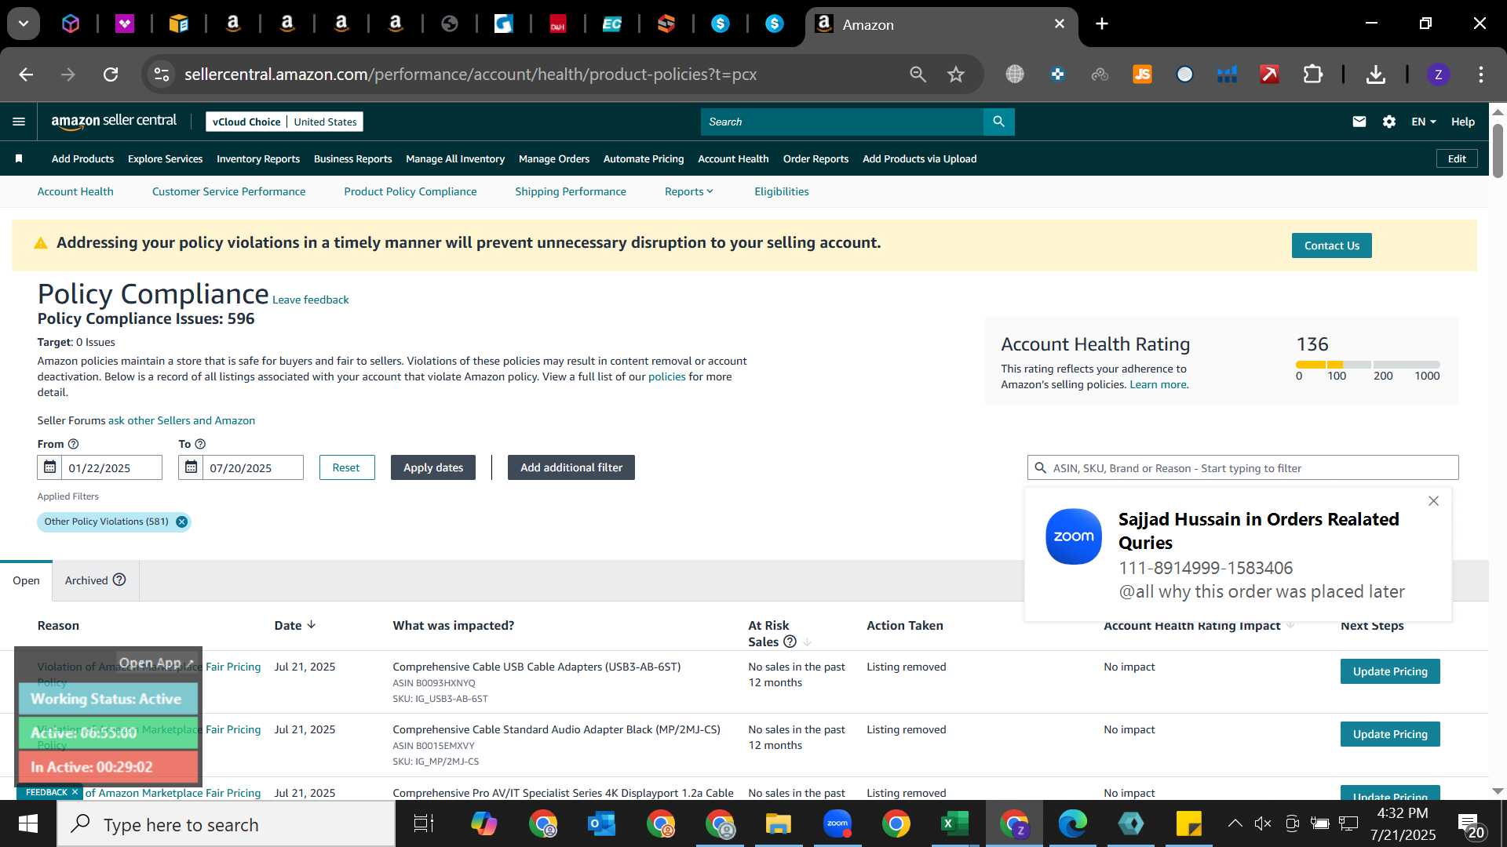The height and width of the screenshot is (847, 1507).
Task: Click the Amazon Seller Central logo
Action: (114, 121)
